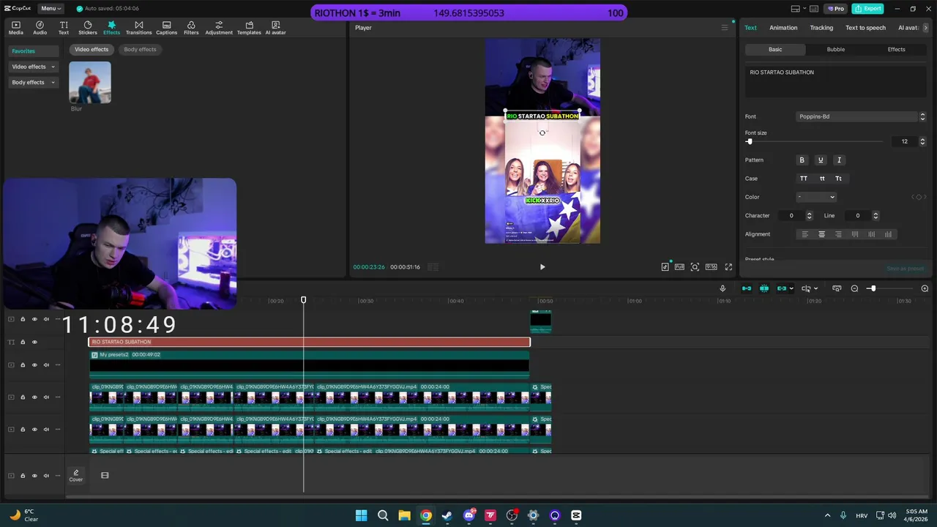Open the player hamburger menu
The width and height of the screenshot is (937, 527).
725,28
